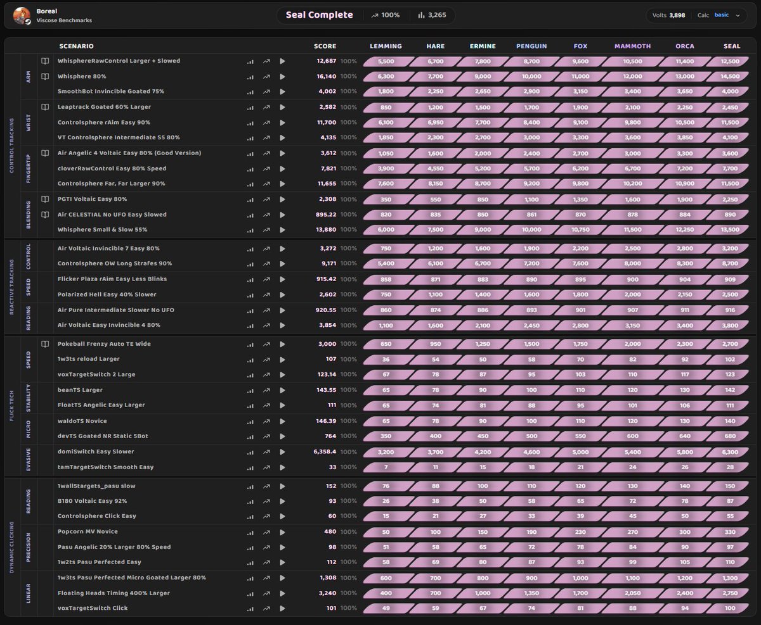Open the guide book for PGTI Voltaic Easy 80%
This screenshot has height=625, width=761.
[x=45, y=199]
